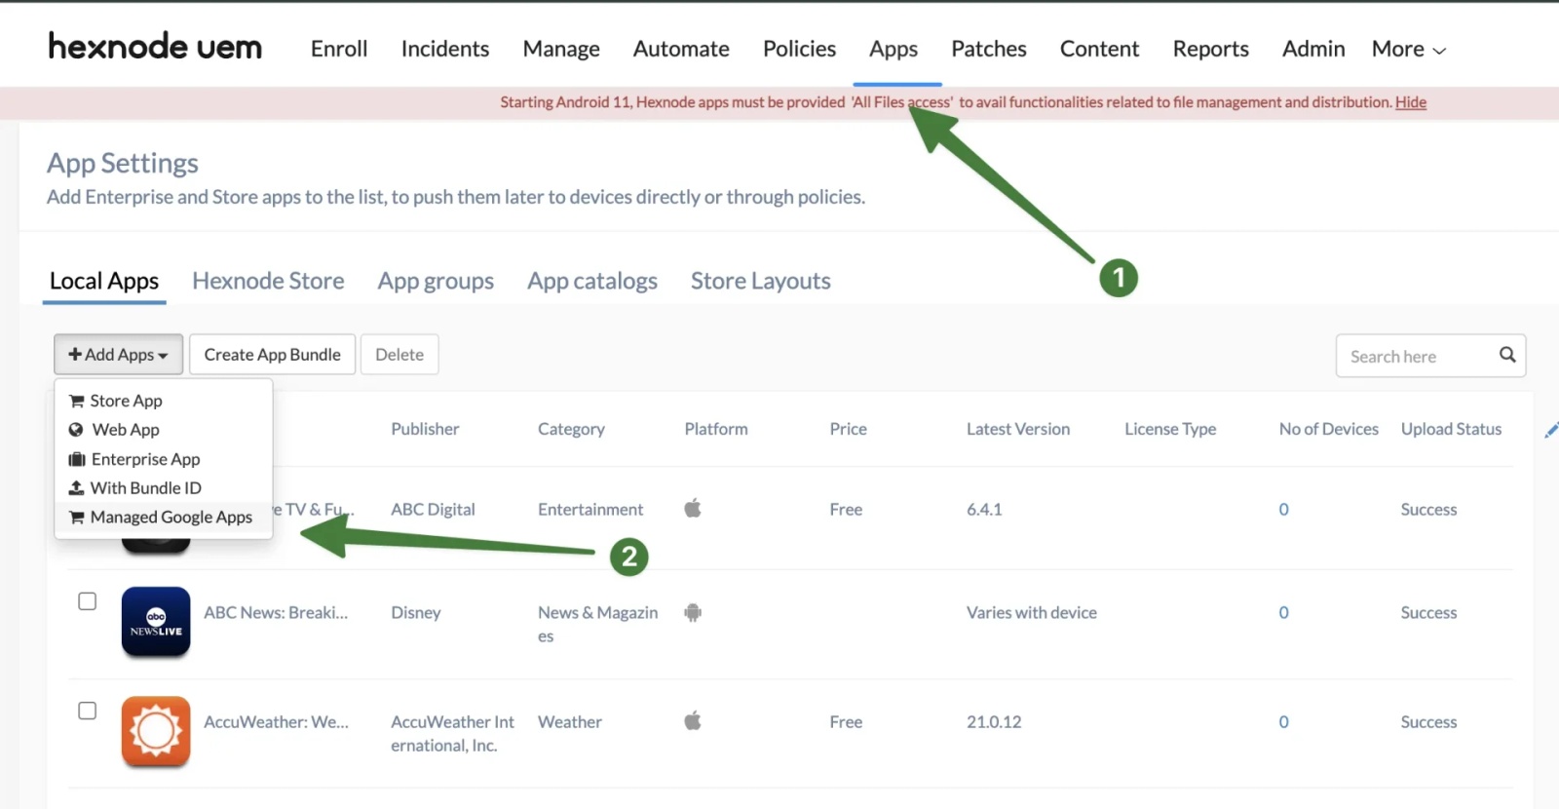This screenshot has height=809, width=1559.
Task: Click Apple platform icon in ABC Digital row
Action: (x=693, y=508)
